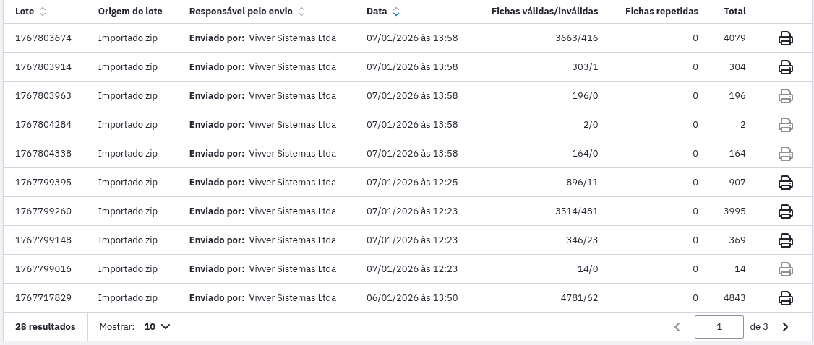The image size is (814, 345).
Task: Click the Fichas válidas/inválidas column header
Action: tap(544, 12)
